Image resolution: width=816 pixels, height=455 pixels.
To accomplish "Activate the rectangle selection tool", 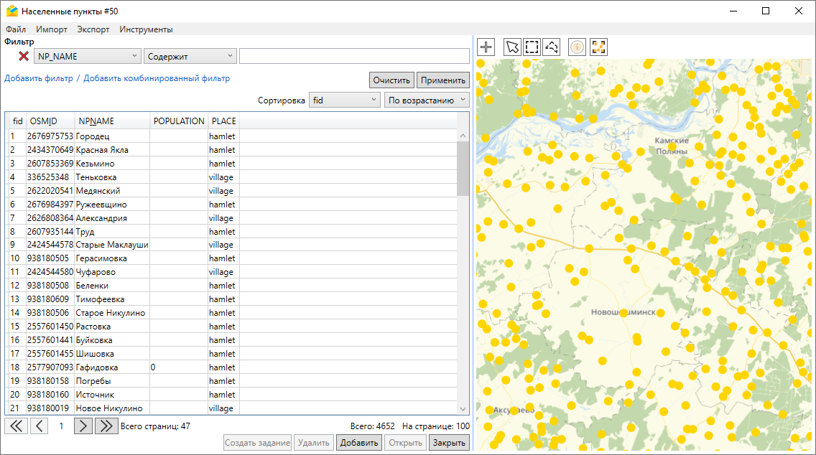I will [532, 47].
